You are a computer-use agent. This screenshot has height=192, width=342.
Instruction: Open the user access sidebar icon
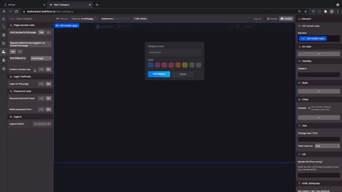click(x=4, y=52)
